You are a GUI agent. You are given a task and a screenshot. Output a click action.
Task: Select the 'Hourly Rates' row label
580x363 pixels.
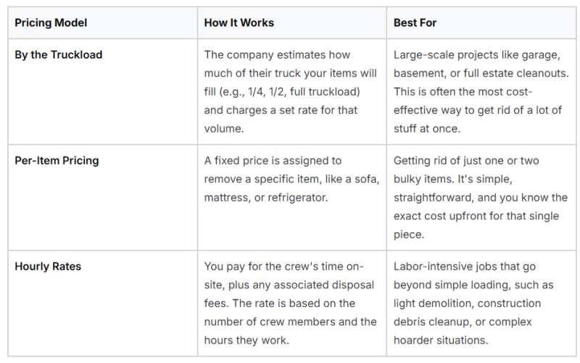click(x=48, y=267)
